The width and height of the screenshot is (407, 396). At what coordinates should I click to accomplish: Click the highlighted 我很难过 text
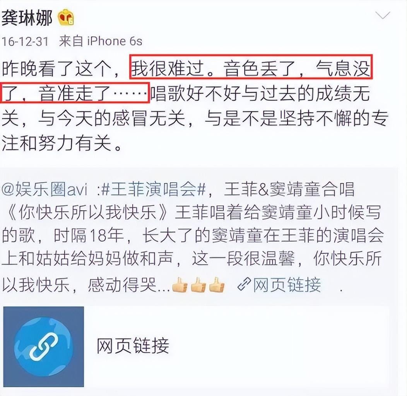coord(168,69)
